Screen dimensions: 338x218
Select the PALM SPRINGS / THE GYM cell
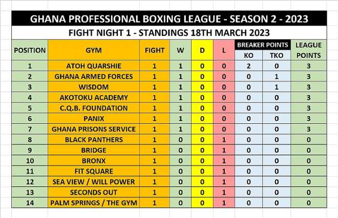click(94, 203)
